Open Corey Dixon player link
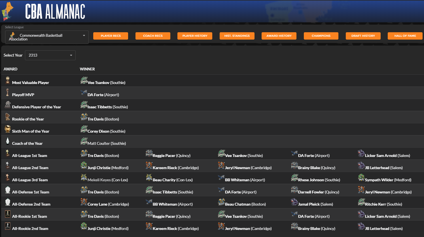The width and height of the screenshot is (424, 237). [x=98, y=132]
